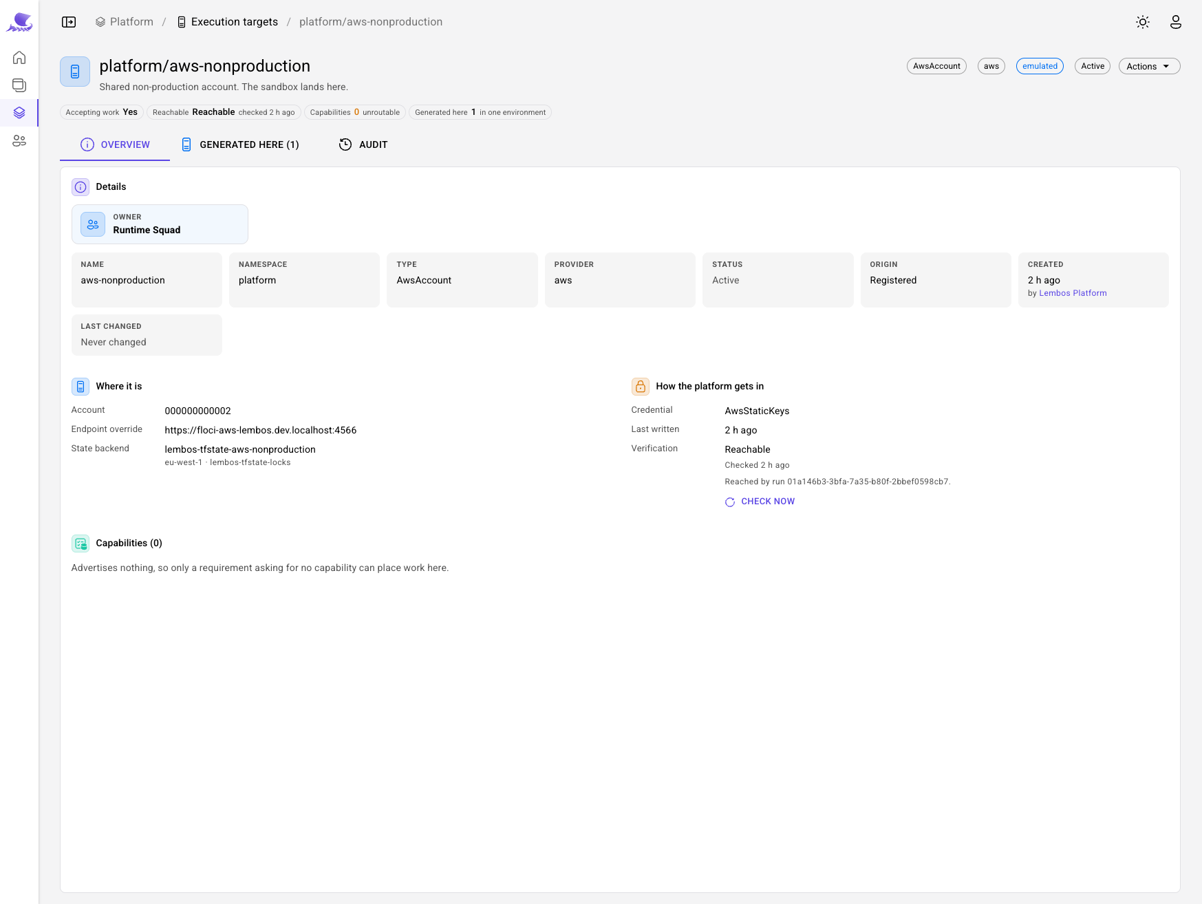This screenshot has width=1202, height=904.
Task: Click the Generated here 1 pill
Action: (x=480, y=112)
